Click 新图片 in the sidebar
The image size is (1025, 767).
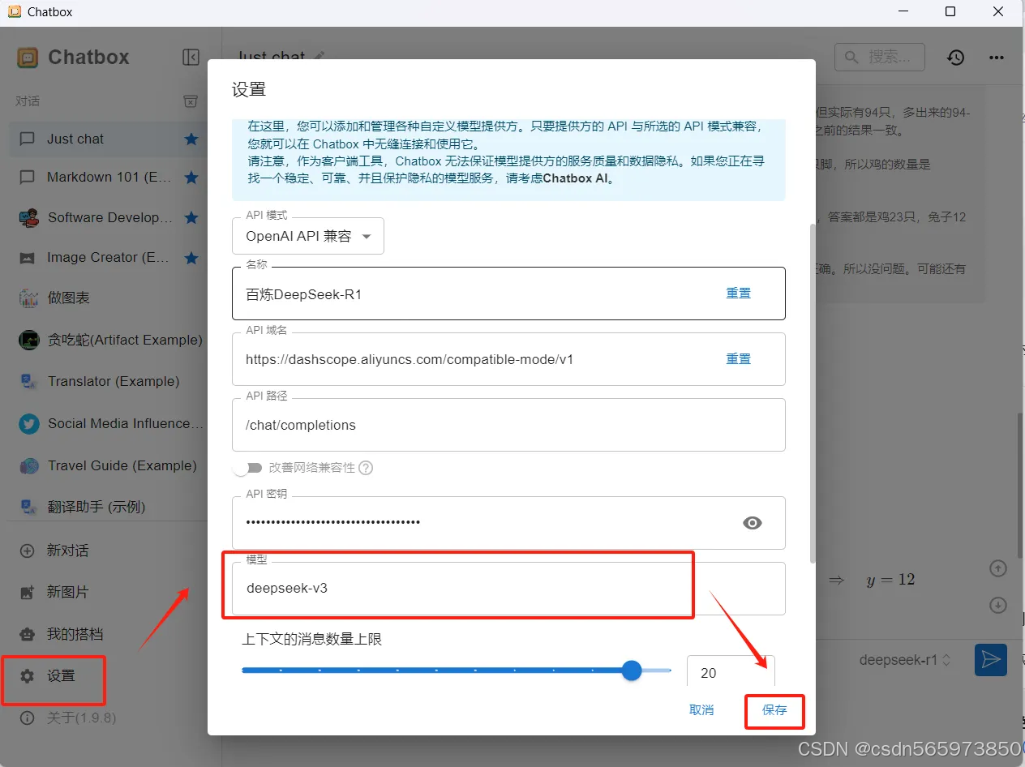pos(68,592)
